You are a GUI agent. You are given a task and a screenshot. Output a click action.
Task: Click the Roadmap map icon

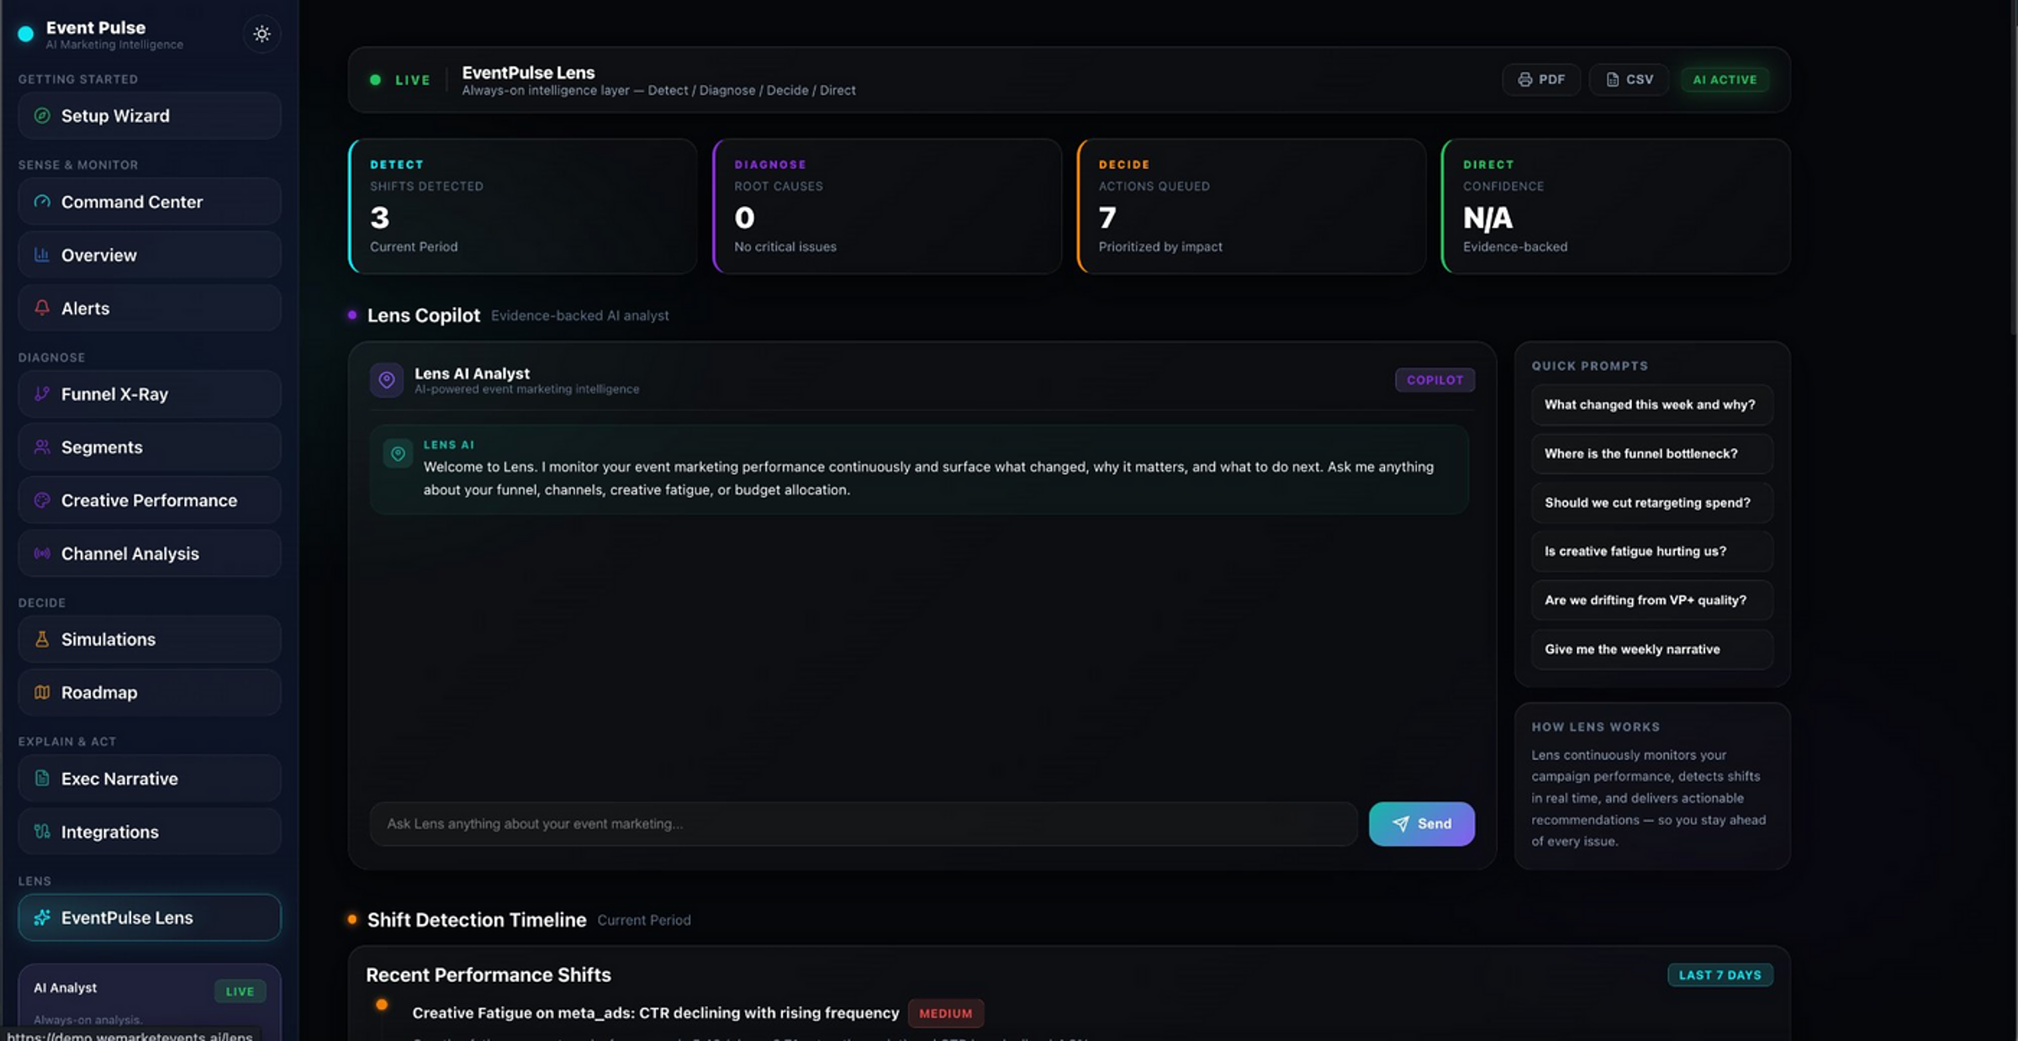coord(42,692)
